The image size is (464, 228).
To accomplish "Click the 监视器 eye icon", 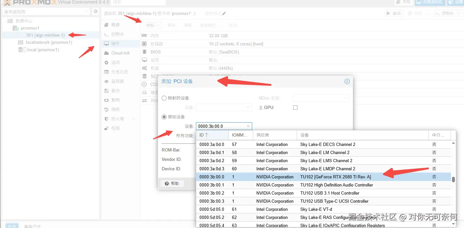I will [106, 81].
